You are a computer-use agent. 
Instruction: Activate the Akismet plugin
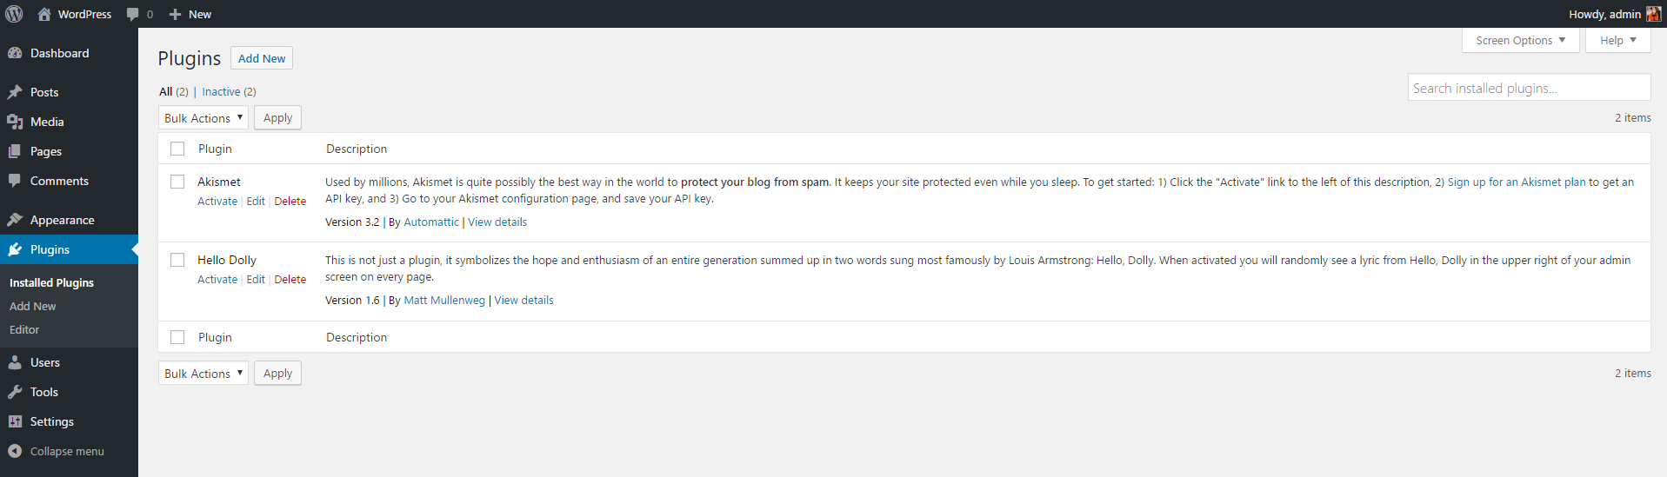[217, 201]
